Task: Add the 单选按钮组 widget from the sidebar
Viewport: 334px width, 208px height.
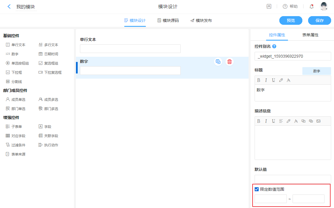Action: click(x=17, y=63)
